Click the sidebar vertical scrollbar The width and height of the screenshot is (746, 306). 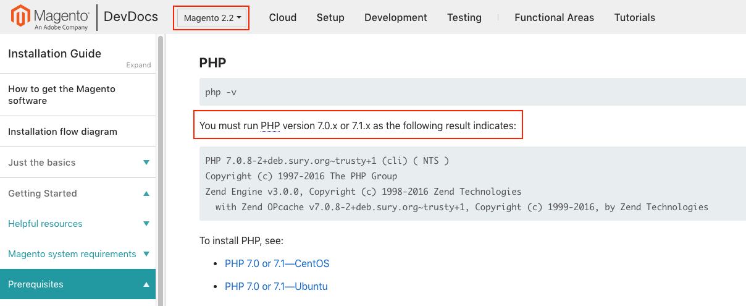point(161,170)
